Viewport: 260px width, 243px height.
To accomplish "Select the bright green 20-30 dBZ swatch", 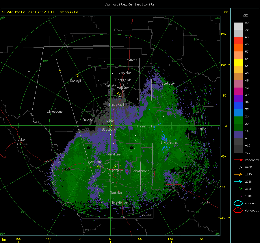I will (238, 120).
